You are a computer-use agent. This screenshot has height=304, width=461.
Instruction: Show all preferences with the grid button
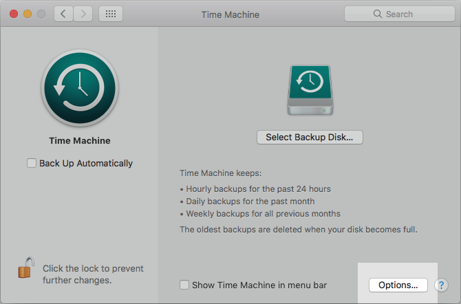111,14
